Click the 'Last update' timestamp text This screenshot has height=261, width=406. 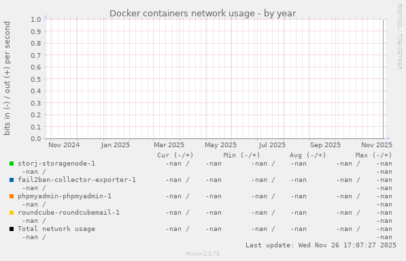(321, 245)
